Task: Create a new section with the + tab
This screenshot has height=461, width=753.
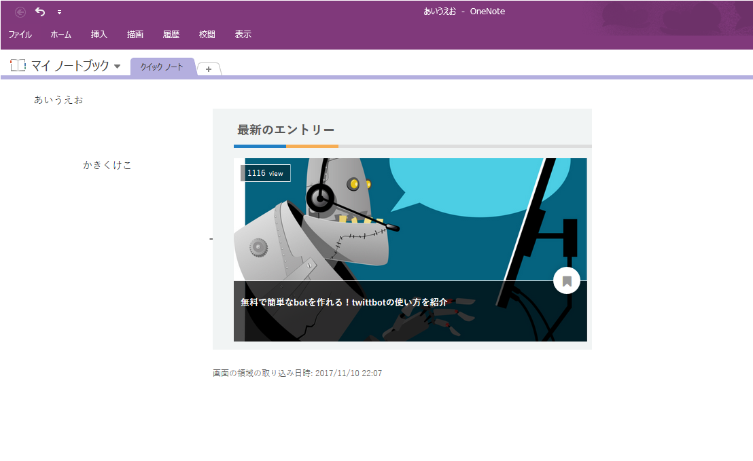Action: tap(209, 69)
